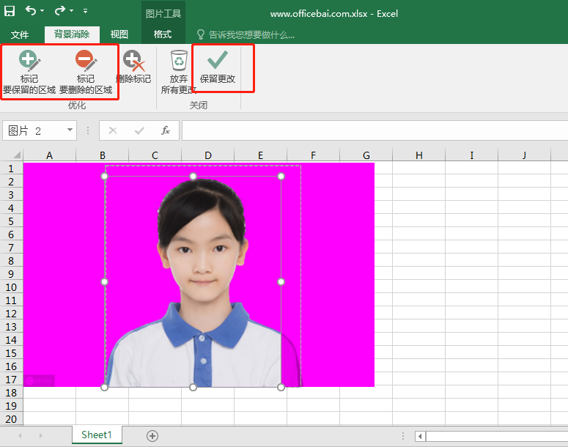
Task: Click the sheet tab bar resize dots
Action: tap(403, 436)
